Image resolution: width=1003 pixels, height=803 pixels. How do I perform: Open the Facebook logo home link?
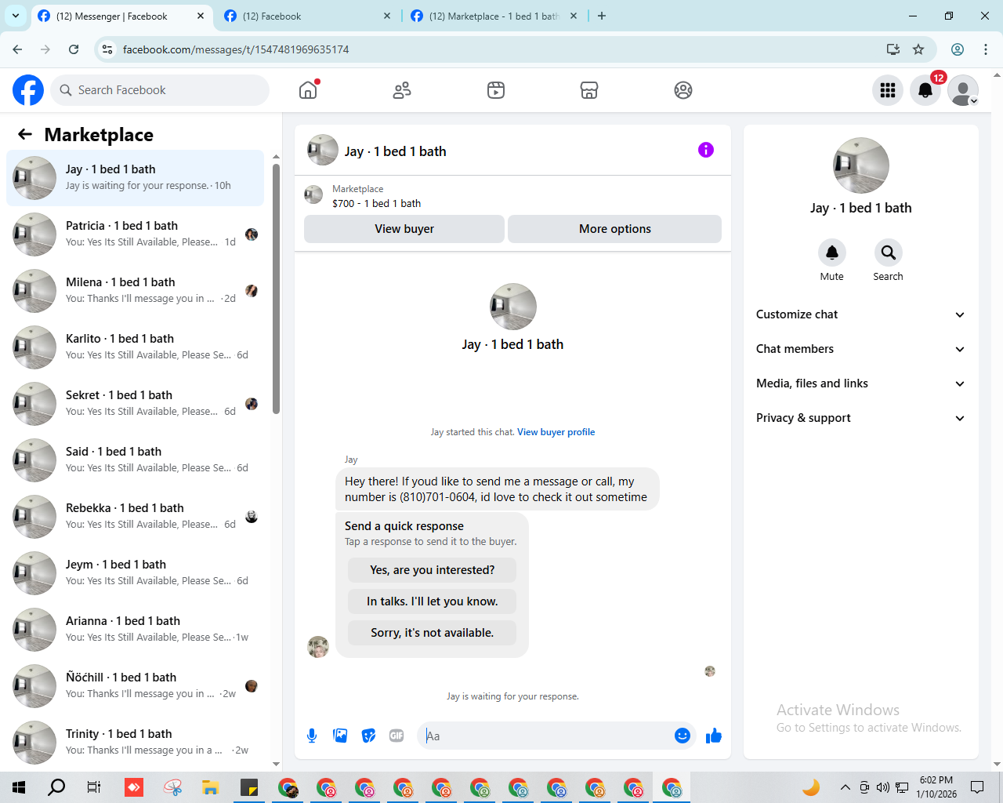pos(28,90)
